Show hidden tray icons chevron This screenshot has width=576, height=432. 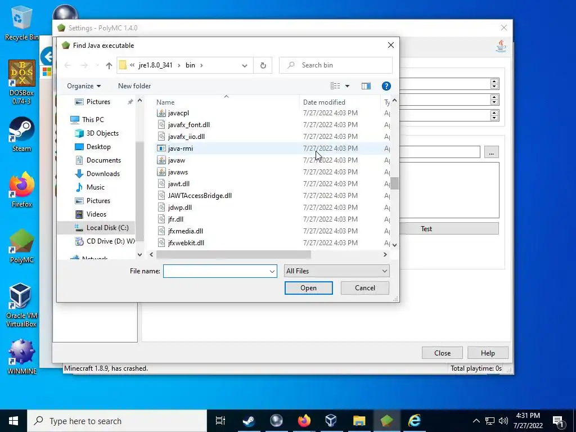(x=476, y=421)
